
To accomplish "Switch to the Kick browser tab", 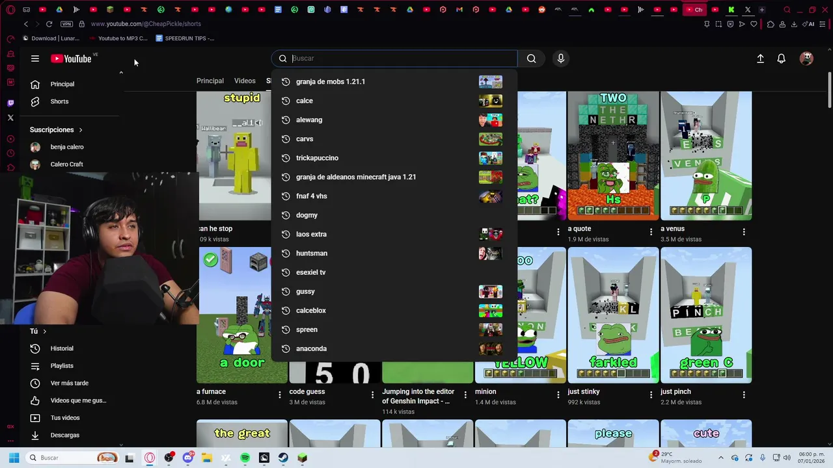I will tap(731, 10).
